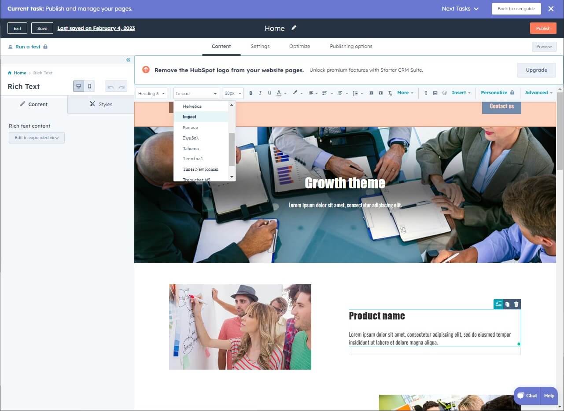Open the Styles tab in sidebar
564x411 pixels.
101,104
